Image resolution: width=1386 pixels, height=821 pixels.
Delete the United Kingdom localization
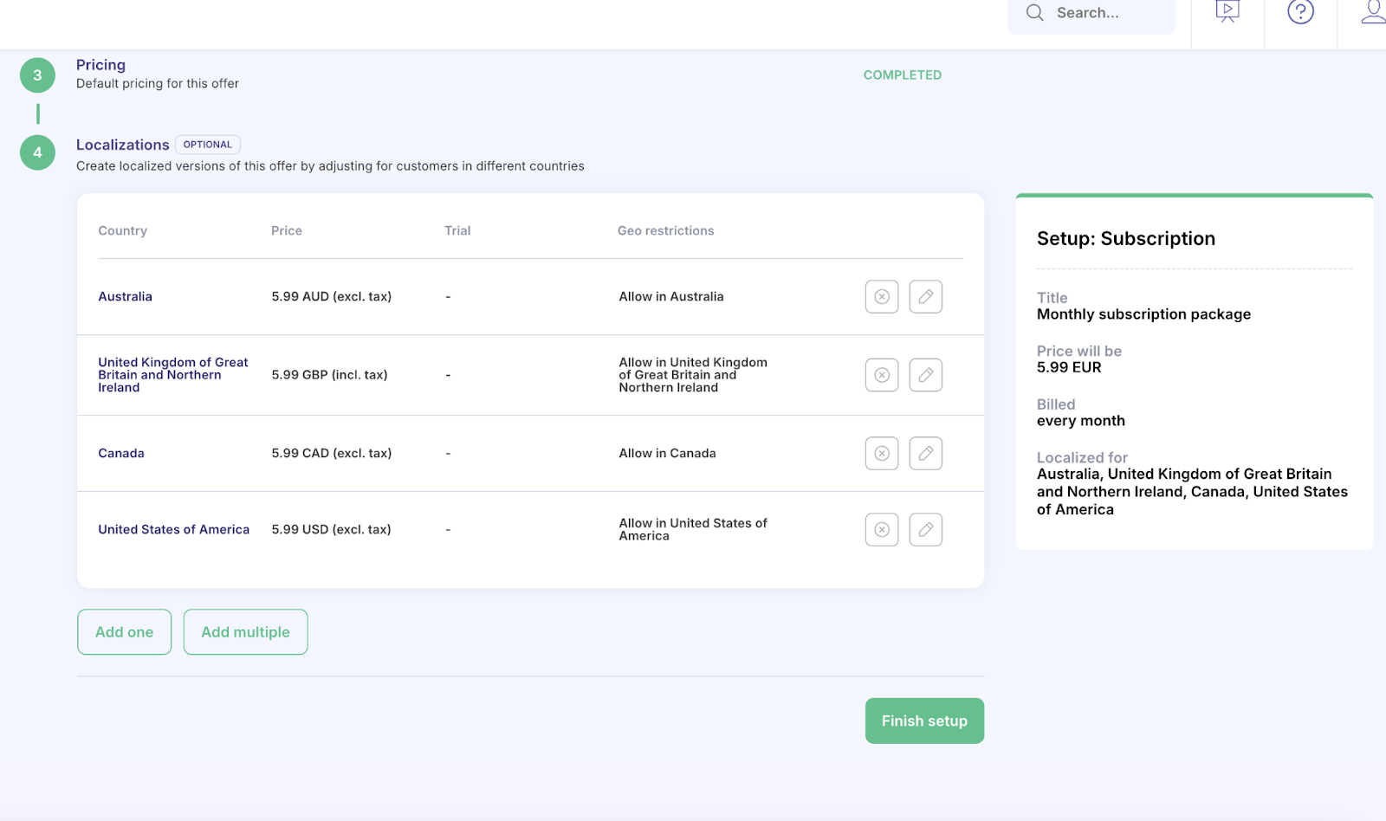pos(881,375)
